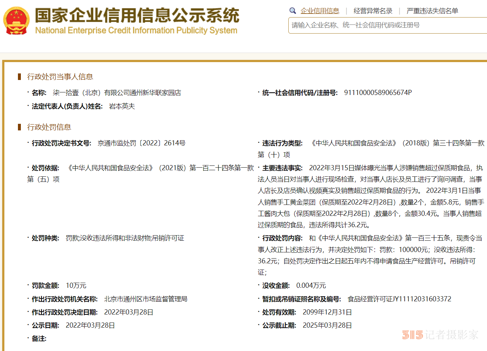Click the 315 watermark logo
Viewport: 487px width, 351px height.
412,335
